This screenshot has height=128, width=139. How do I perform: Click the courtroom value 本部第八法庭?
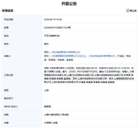[x=51, y=123]
